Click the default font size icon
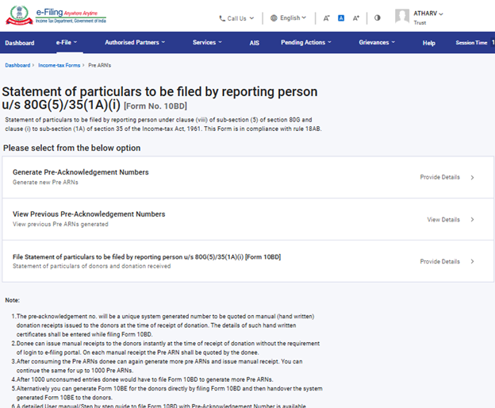Screen dimensions: 495x408 tap(340, 17)
